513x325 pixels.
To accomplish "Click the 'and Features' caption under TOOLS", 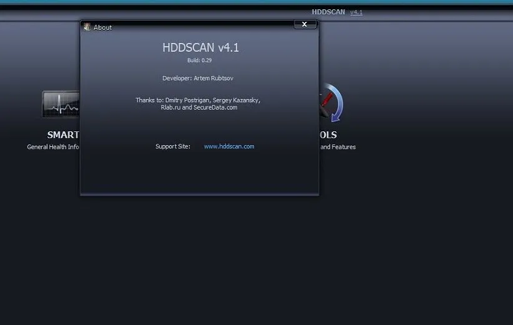I will [338, 148].
